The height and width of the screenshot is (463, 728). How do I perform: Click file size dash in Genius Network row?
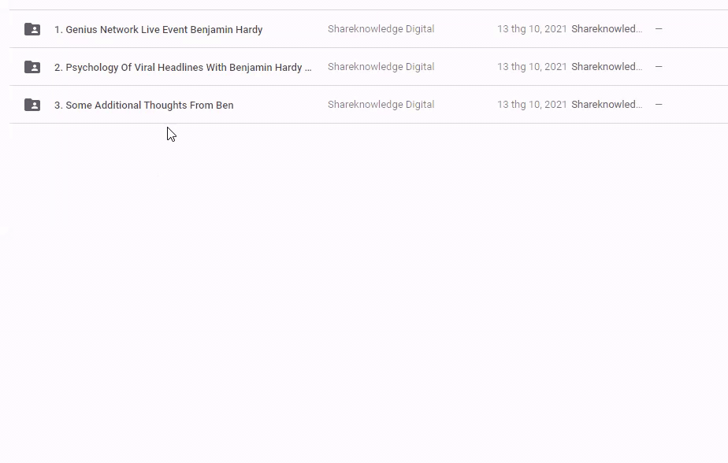659,29
